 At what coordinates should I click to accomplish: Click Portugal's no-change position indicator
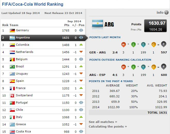click(x=81, y=103)
